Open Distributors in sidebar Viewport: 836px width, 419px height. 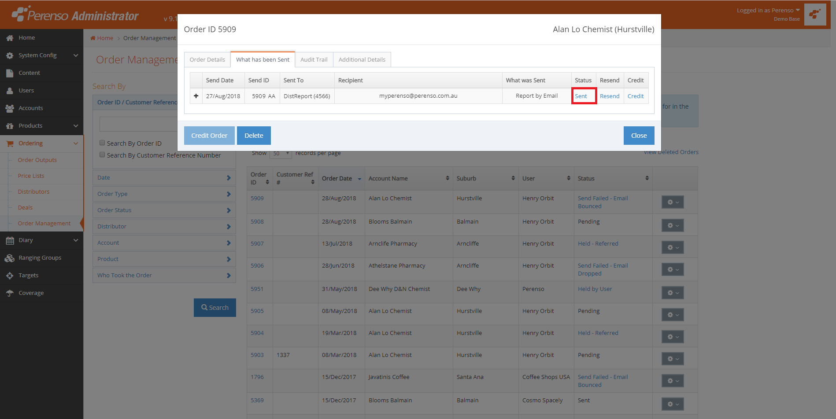point(33,192)
